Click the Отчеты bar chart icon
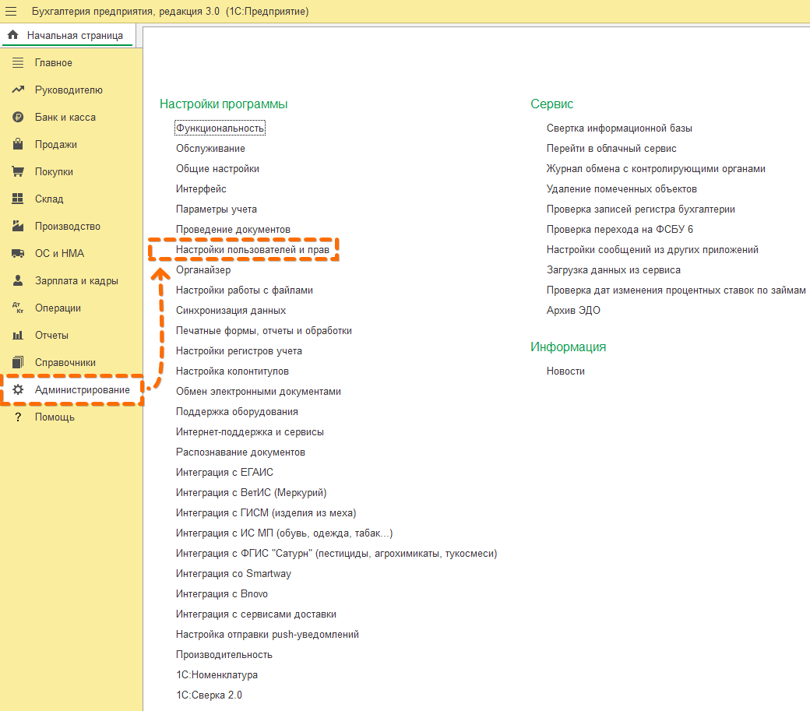 click(18, 336)
